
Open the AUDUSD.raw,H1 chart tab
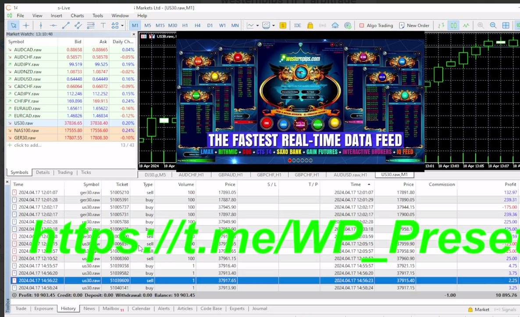pyautogui.click(x=350, y=175)
